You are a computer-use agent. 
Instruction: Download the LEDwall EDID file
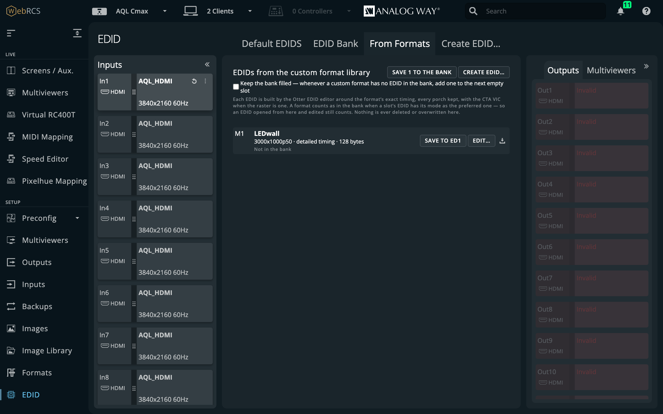pyautogui.click(x=502, y=141)
